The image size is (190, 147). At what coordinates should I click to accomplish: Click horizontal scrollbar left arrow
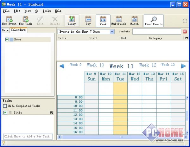59,137
